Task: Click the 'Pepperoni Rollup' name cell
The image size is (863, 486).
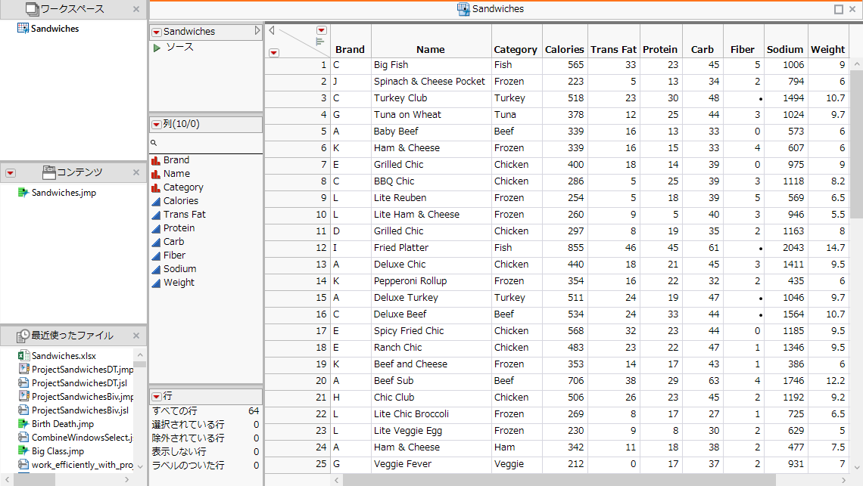Action: 431,281
